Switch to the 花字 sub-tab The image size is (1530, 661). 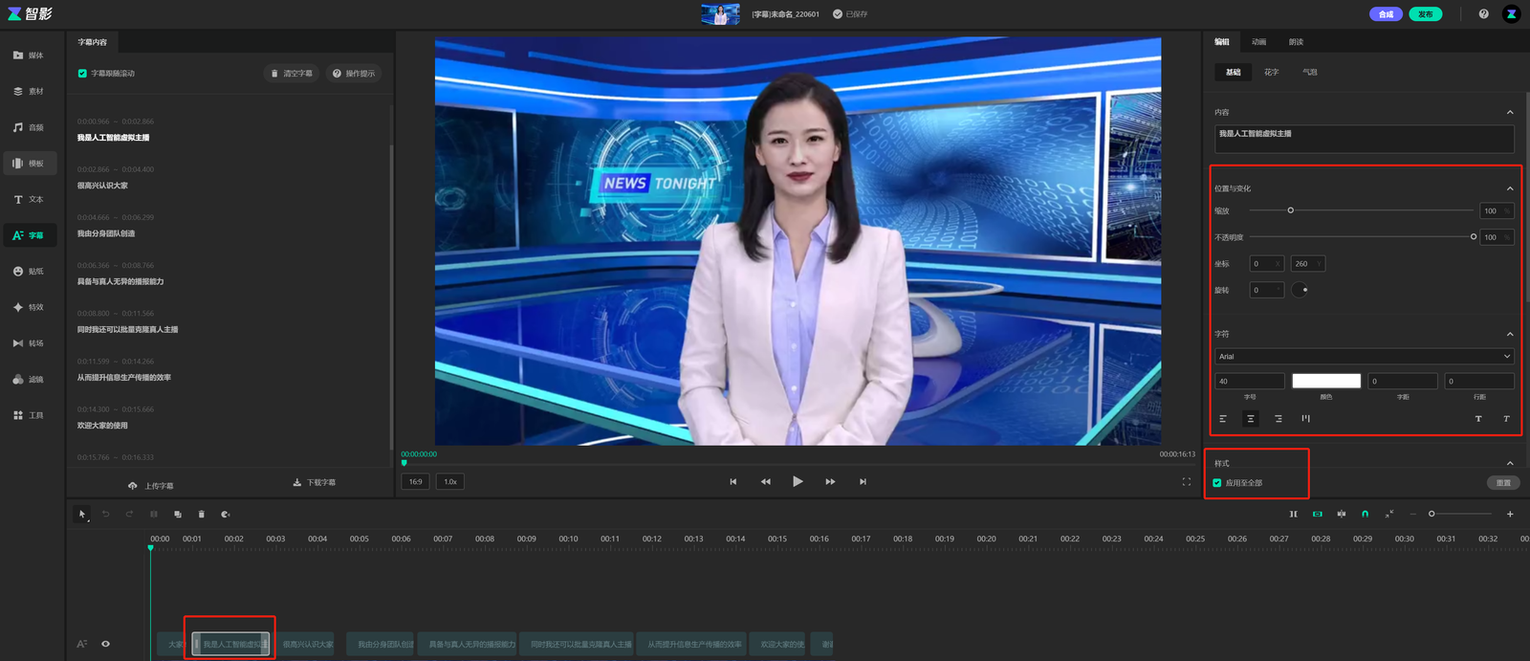pyautogui.click(x=1271, y=73)
